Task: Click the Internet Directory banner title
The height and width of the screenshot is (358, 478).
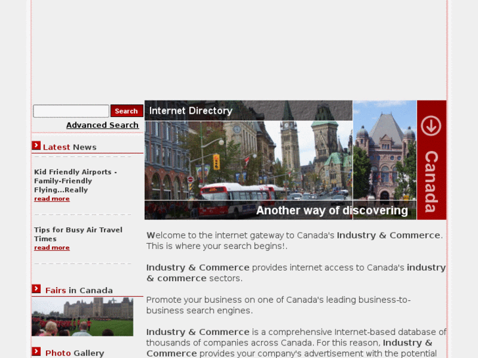Action: point(191,110)
